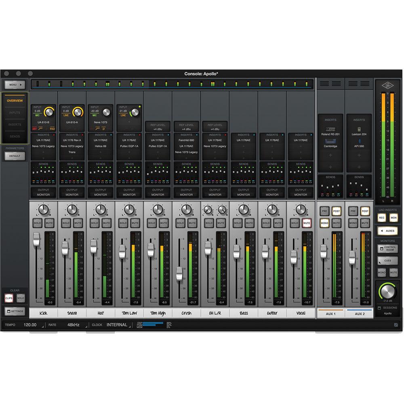Switch AUX 1 to PRE fader mode

coord(325,211)
